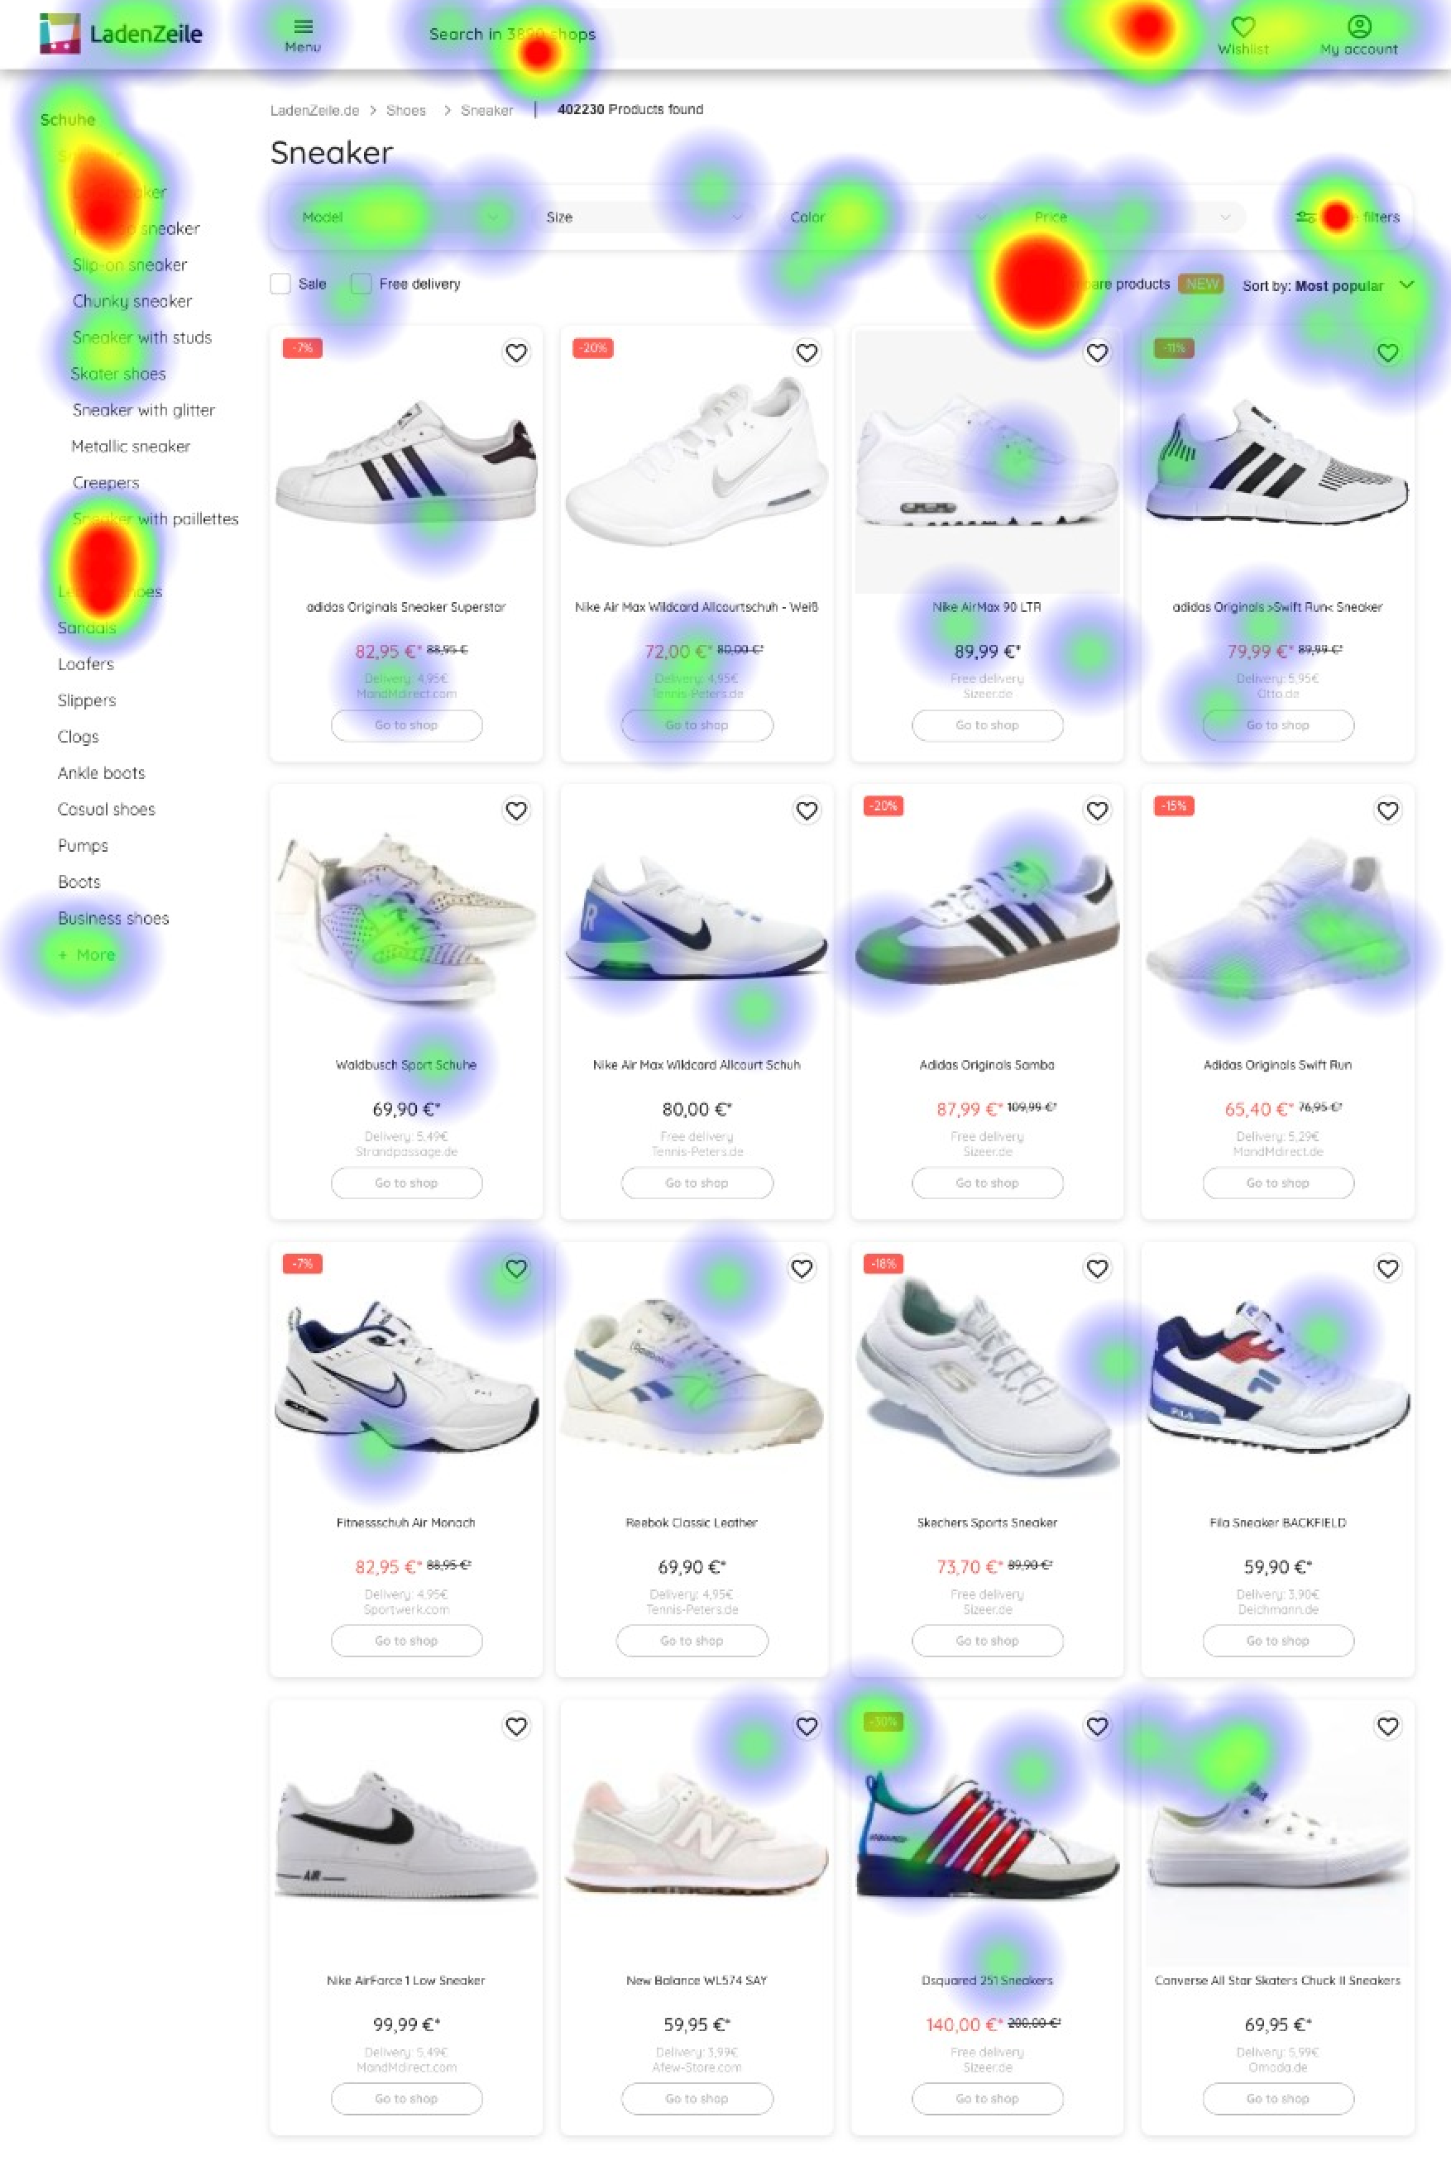This screenshot has width=1451, height=2170.
Task: Click the Shoes breadcrumb link
Action: click(x=405, y=110)
